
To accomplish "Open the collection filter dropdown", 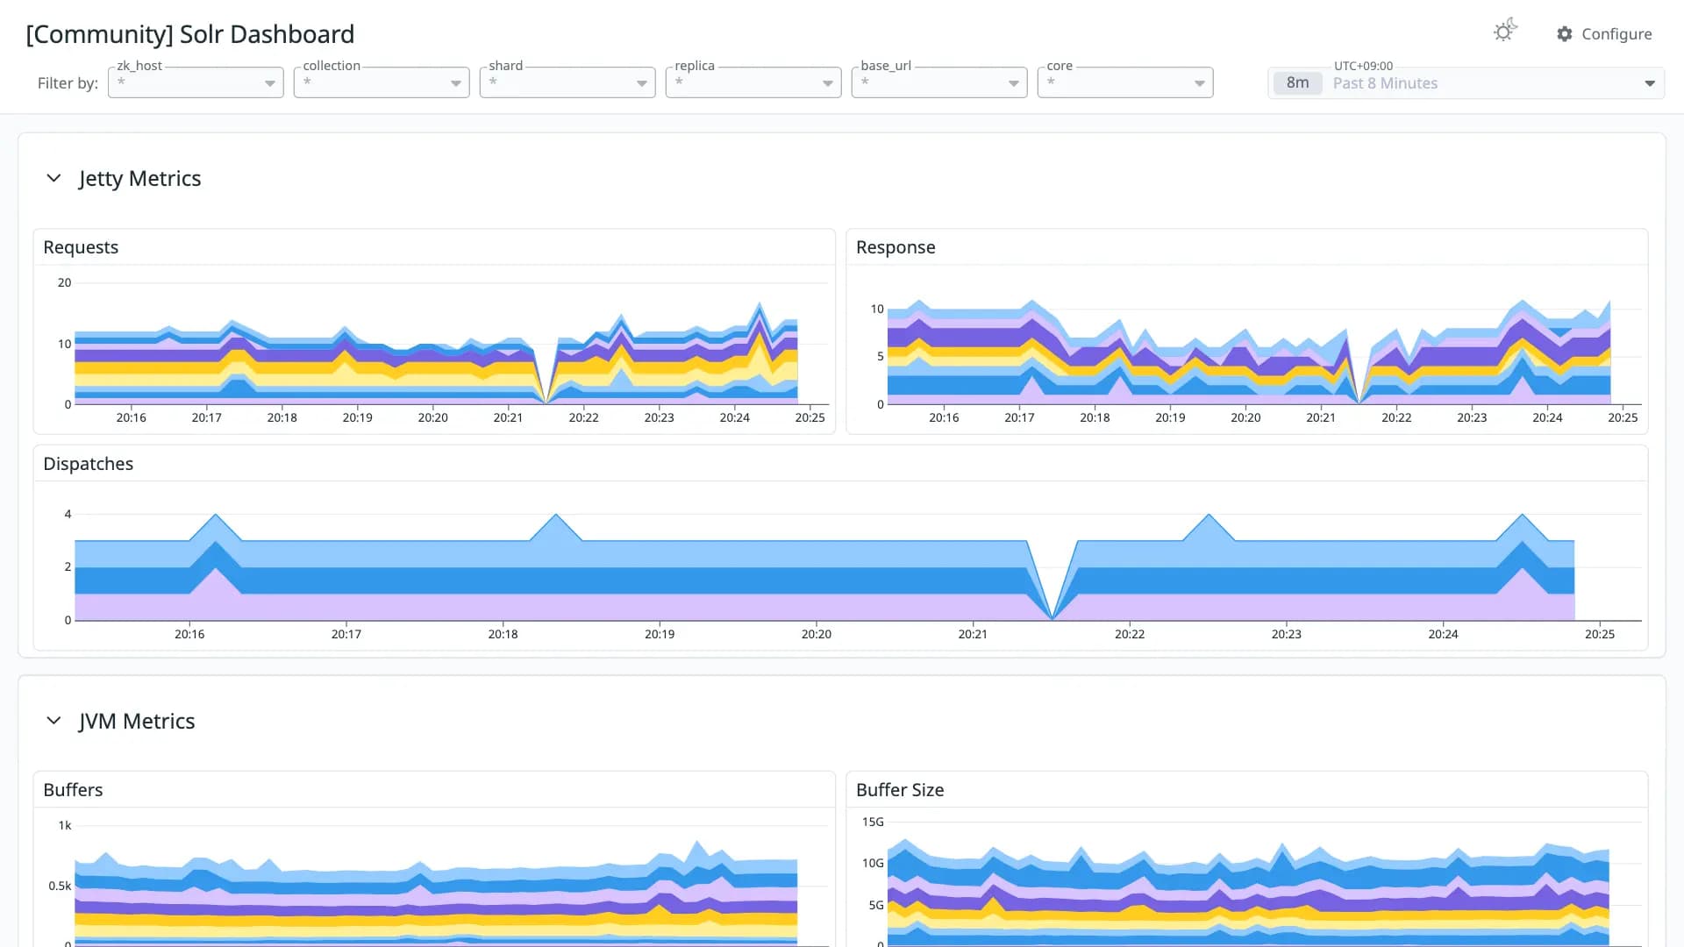I will [382, 82].
